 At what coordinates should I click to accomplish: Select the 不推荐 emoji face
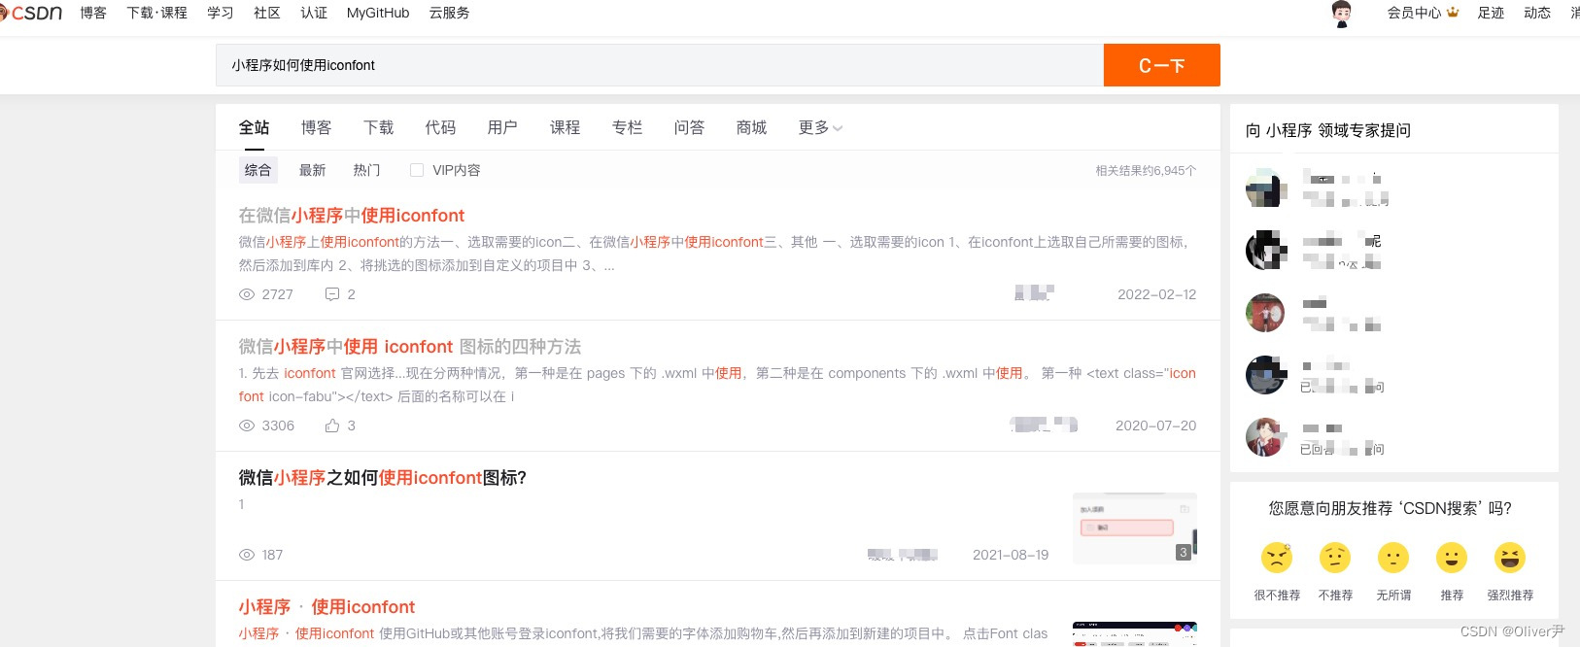(x=1335, y=558)
